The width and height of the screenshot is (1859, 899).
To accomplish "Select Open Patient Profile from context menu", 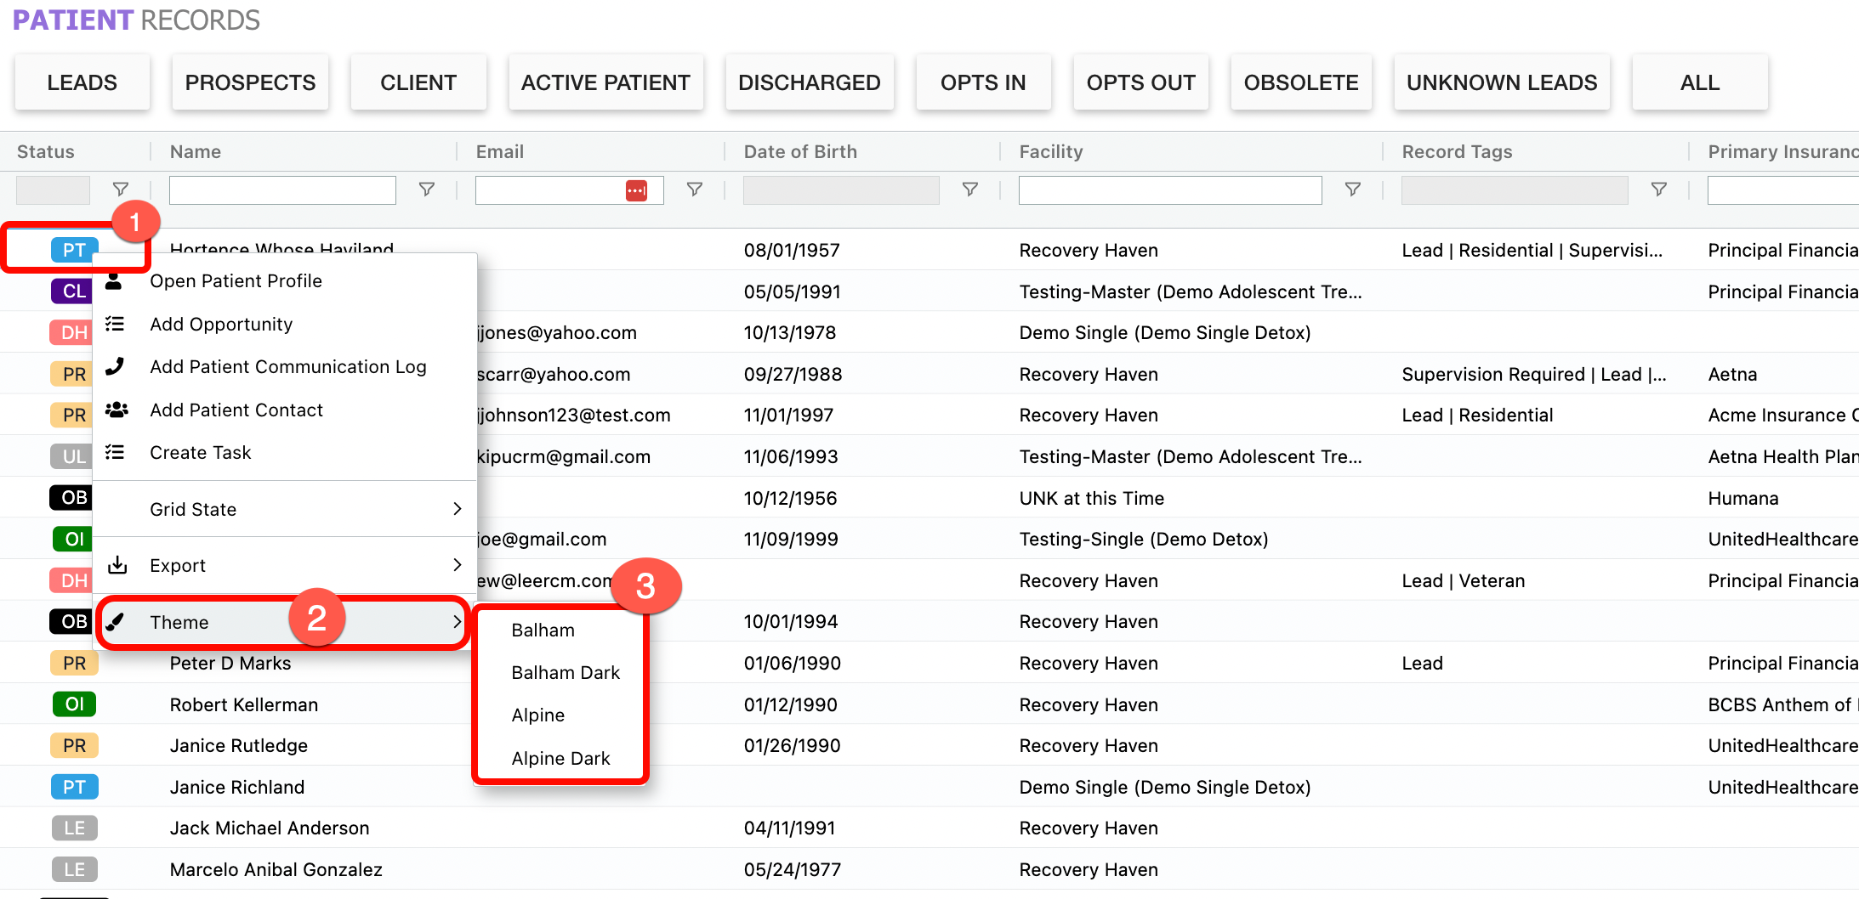I will [x=236, y=281].
